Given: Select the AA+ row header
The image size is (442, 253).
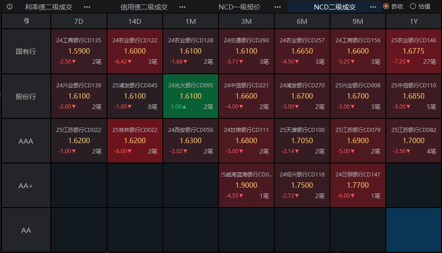Looking at the screenshot, I should click(x=26, y=185).
